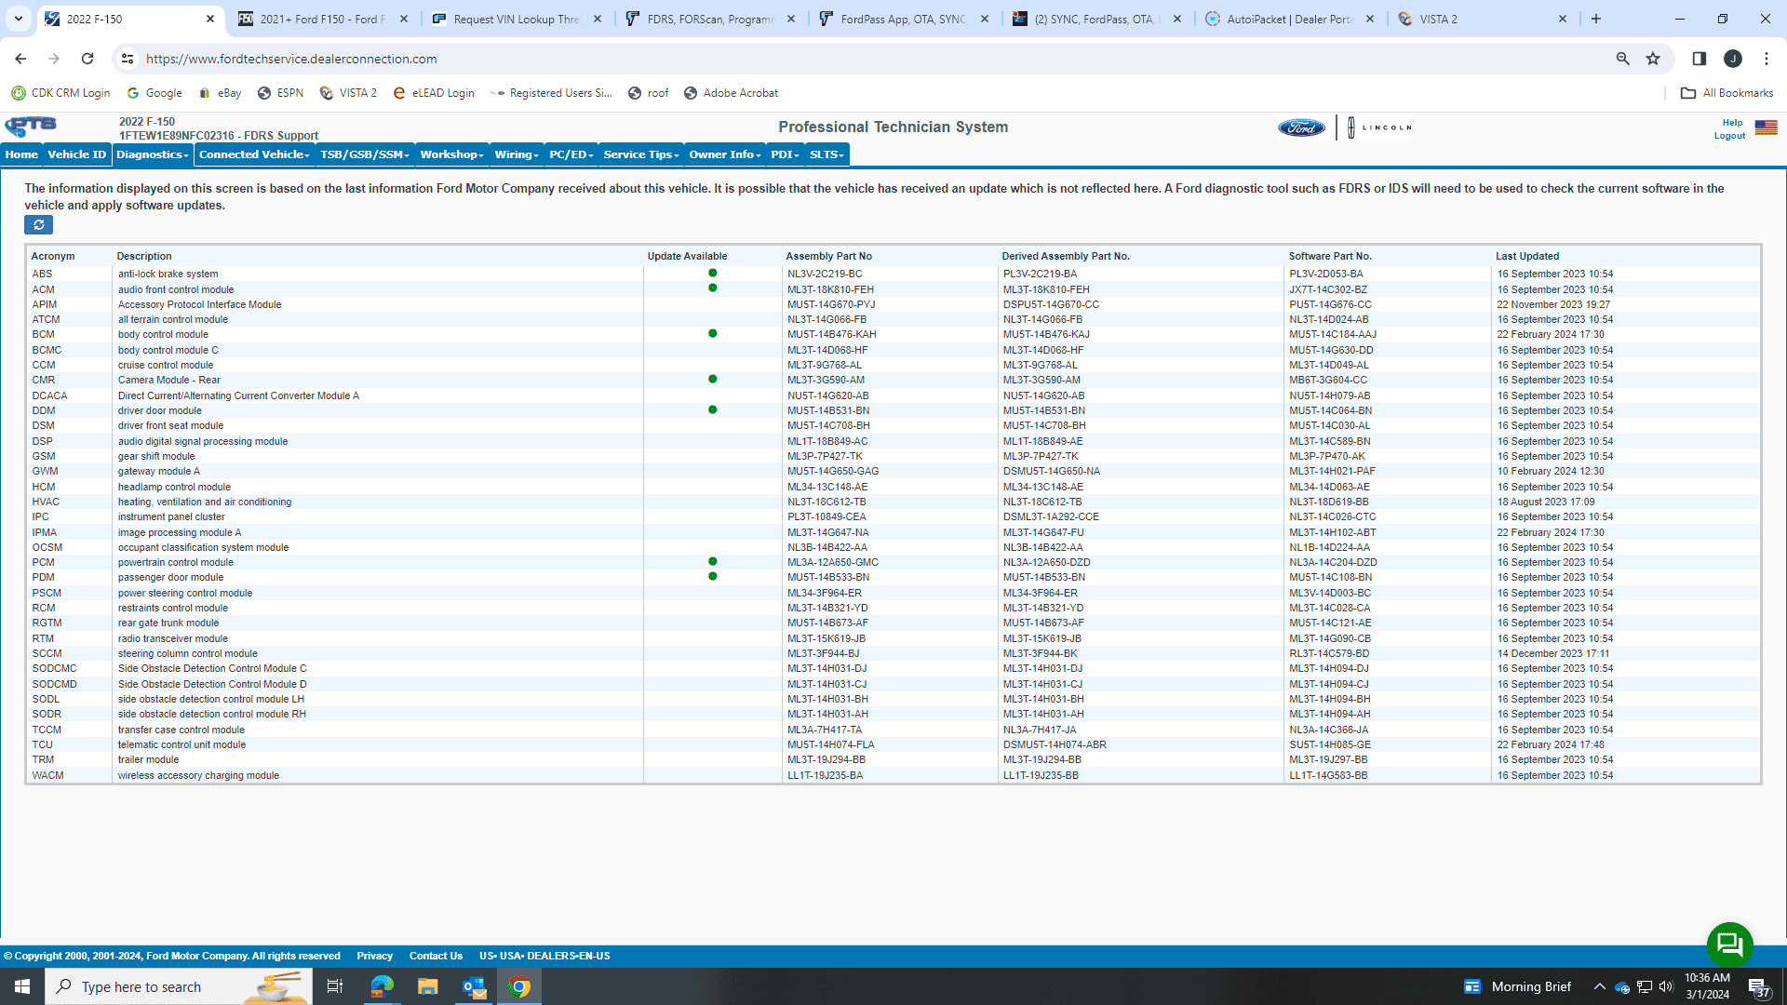The width and height of the screenshot is (1787, 1005).
Task: Open the green live chat icon
Action: pyautogui.click(x=1729, y=945)
